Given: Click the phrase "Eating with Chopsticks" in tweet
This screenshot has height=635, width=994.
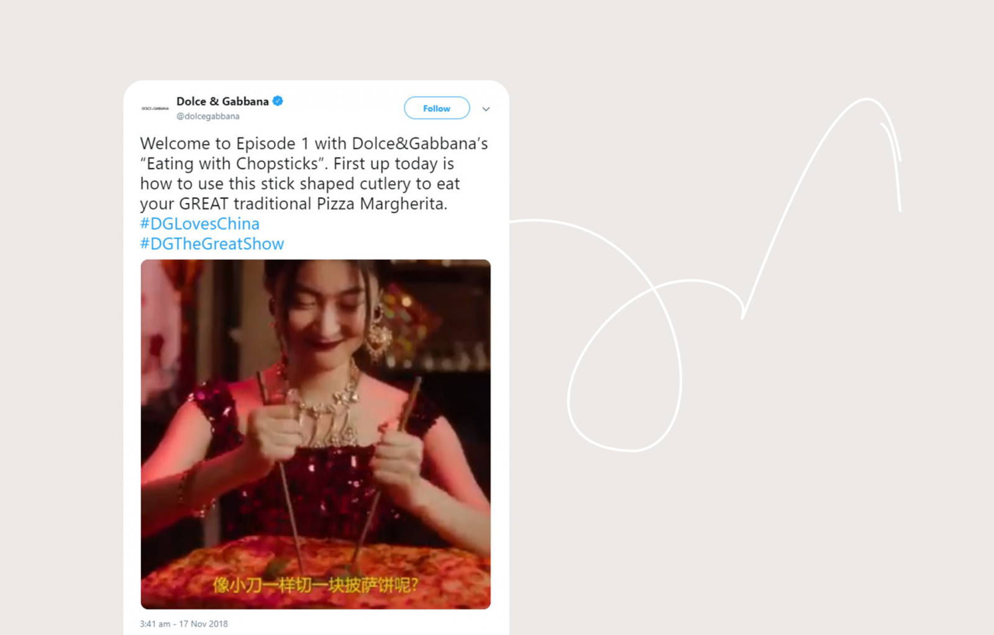Looking at the screenshot, I should 233,163.
